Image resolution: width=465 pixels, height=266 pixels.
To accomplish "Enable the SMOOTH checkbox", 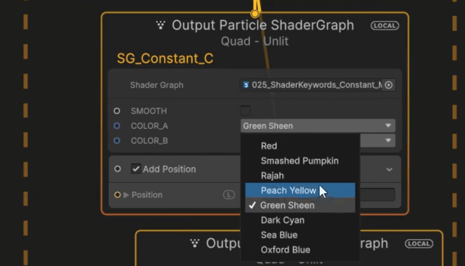I will coord(245,110).
